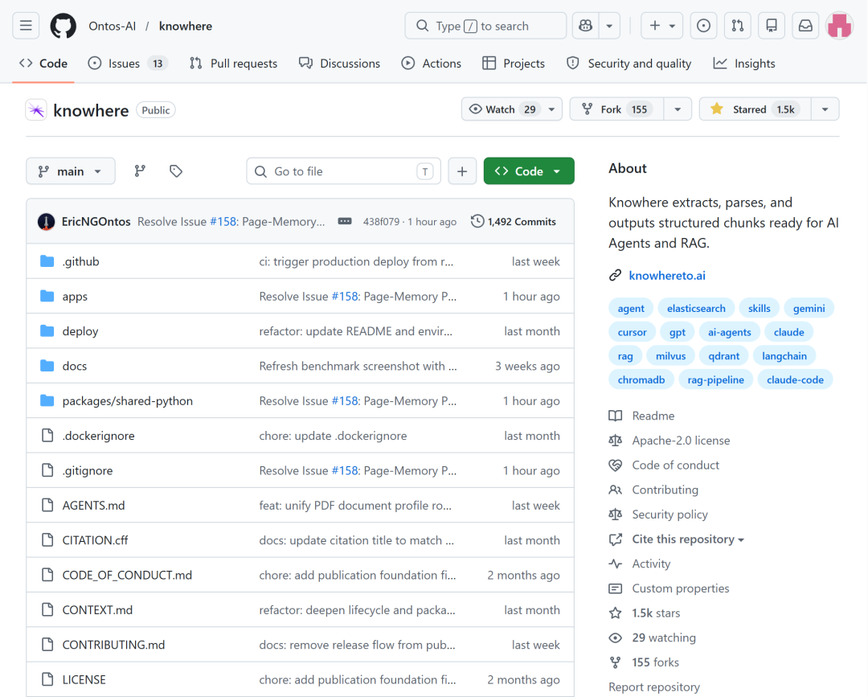
Task: Open the Issues shortcut icon in header
Action: (703, 26)
